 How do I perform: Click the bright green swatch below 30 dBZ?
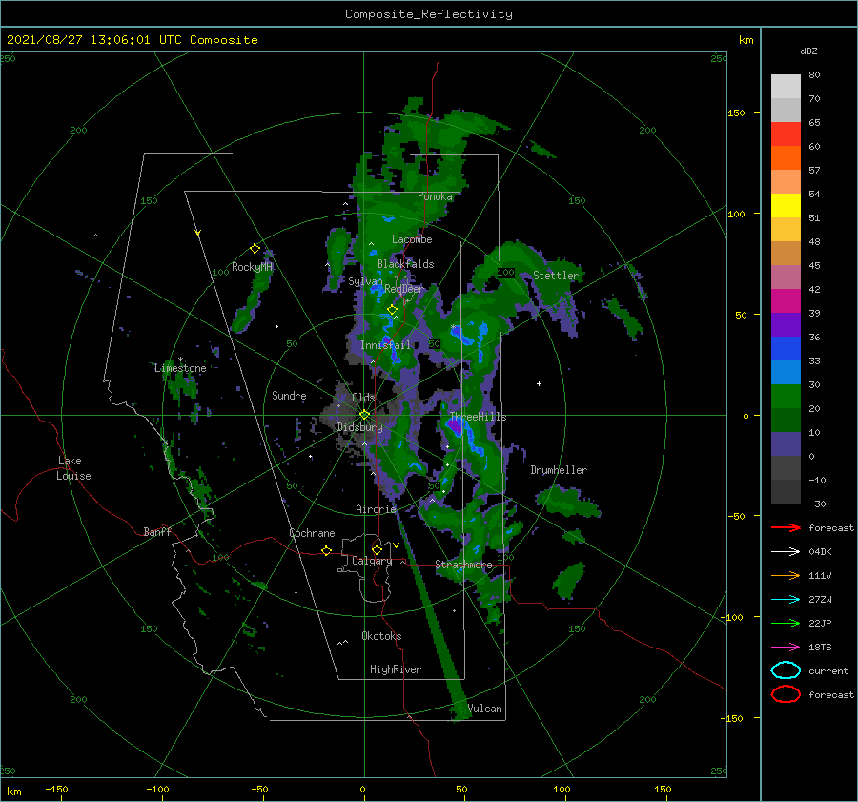click(x=786, y=396)
